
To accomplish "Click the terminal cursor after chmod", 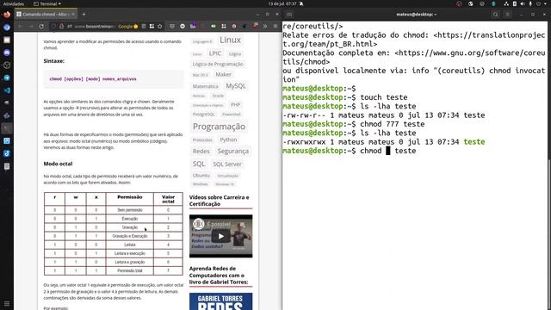I will pos(388,151).
